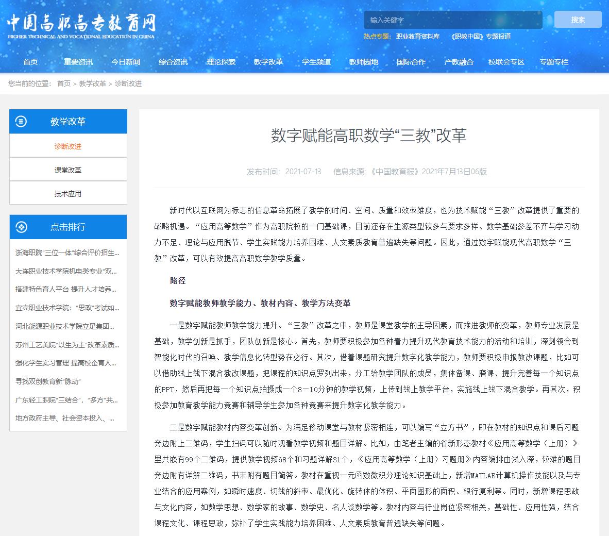Select 学生频道 in the top navigation
The width and height of the screenshot is (609, 536).
point(316,62)
